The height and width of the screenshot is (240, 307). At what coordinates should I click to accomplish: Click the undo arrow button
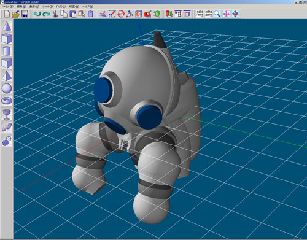pyautogui.click(x=37, y=14)
